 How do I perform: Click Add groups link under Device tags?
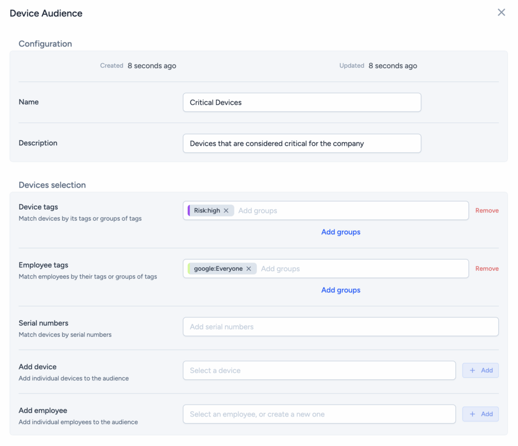(x=340, y=232)
